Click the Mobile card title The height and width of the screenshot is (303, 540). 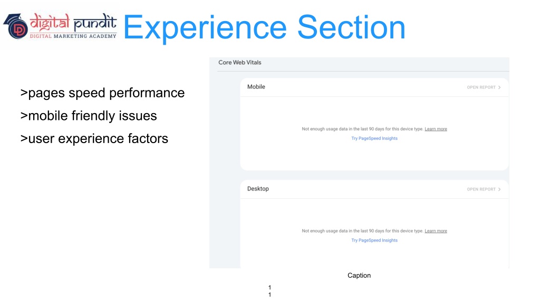pyautogui.click(x=256, y=87)
